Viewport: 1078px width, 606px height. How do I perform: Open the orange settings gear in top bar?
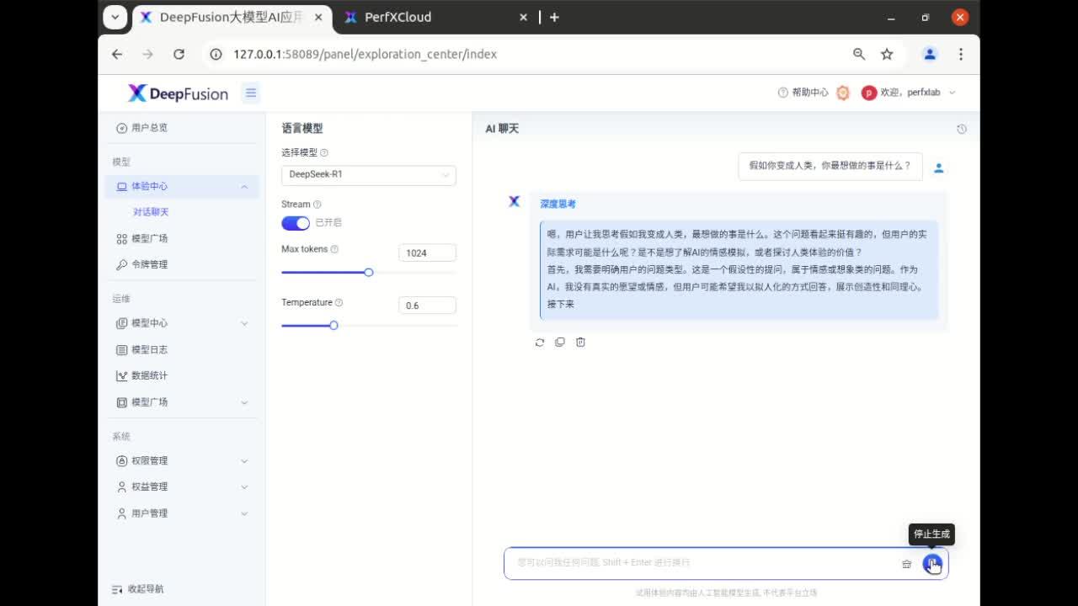pyautogui.click(x=842, y=93)
